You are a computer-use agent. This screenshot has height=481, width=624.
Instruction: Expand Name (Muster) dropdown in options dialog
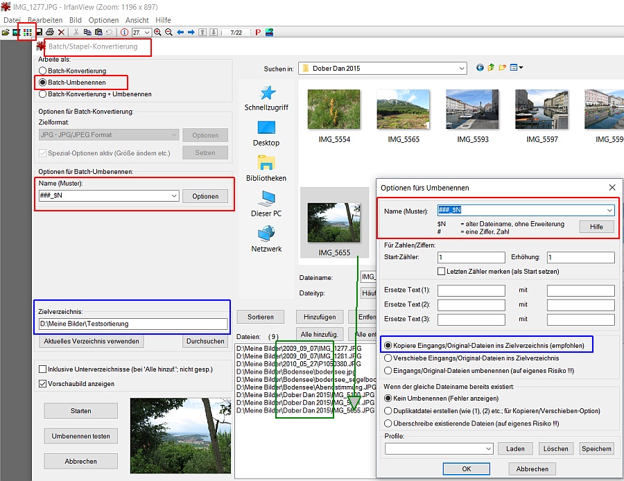point(609,210)
